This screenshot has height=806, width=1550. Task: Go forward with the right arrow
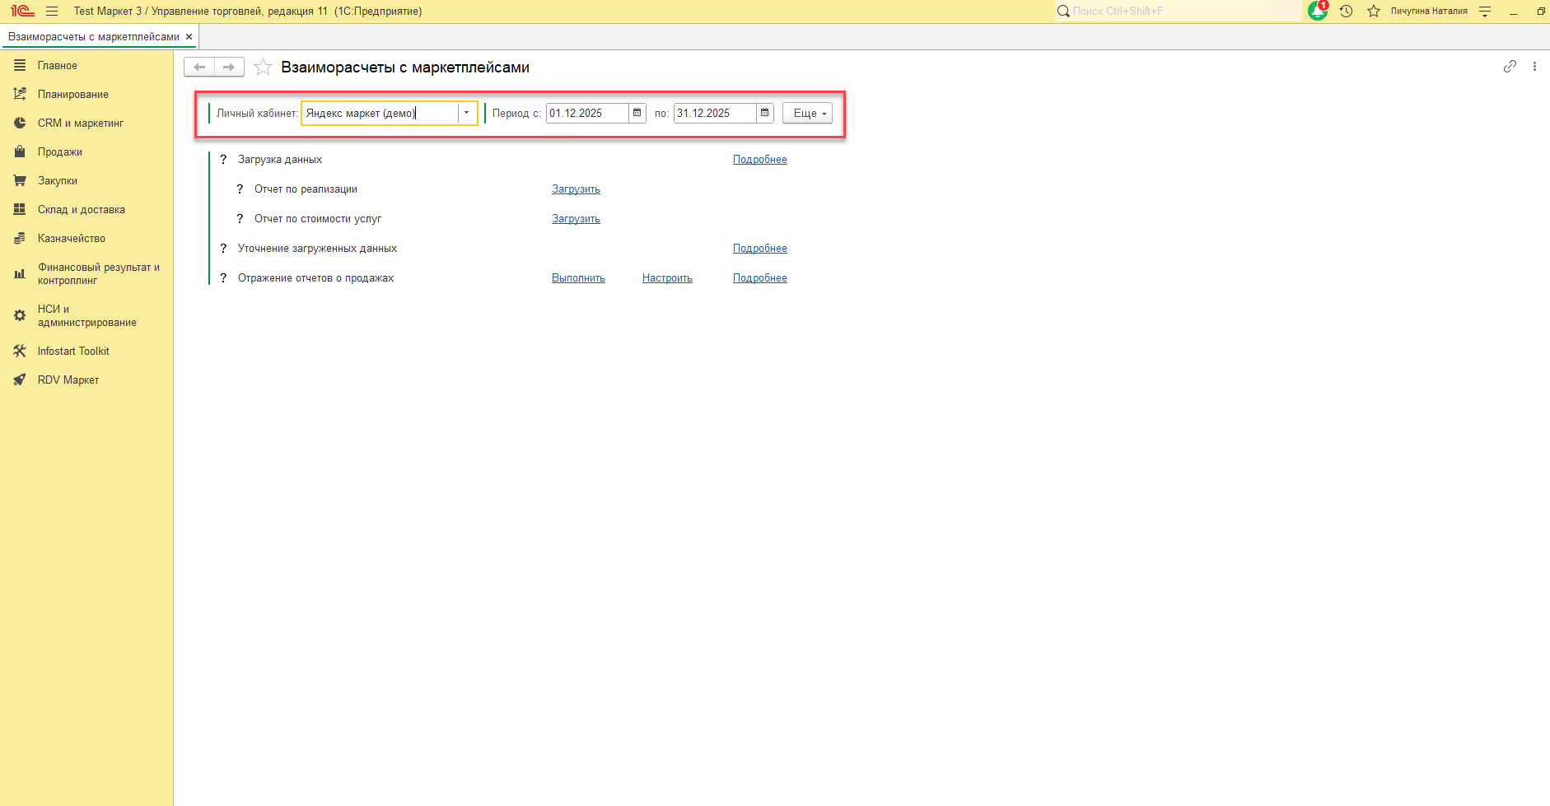(x=229, y=67)
